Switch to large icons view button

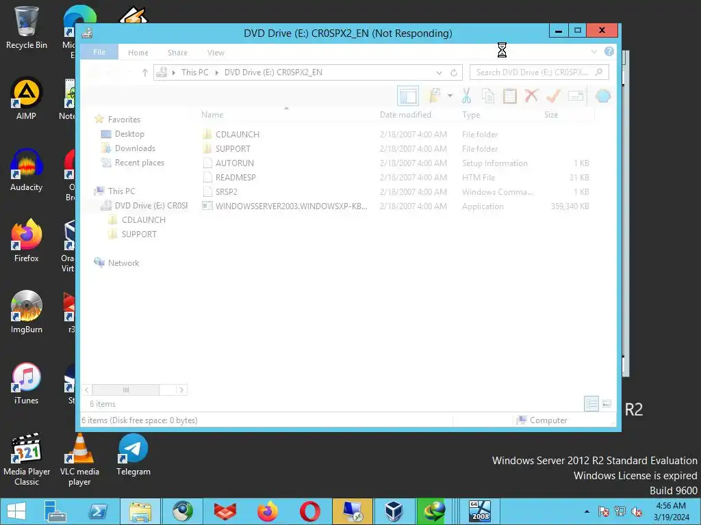click(607, 403)
